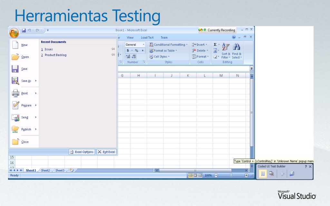Switch to Page Break Preview icon

click(200, 175)
